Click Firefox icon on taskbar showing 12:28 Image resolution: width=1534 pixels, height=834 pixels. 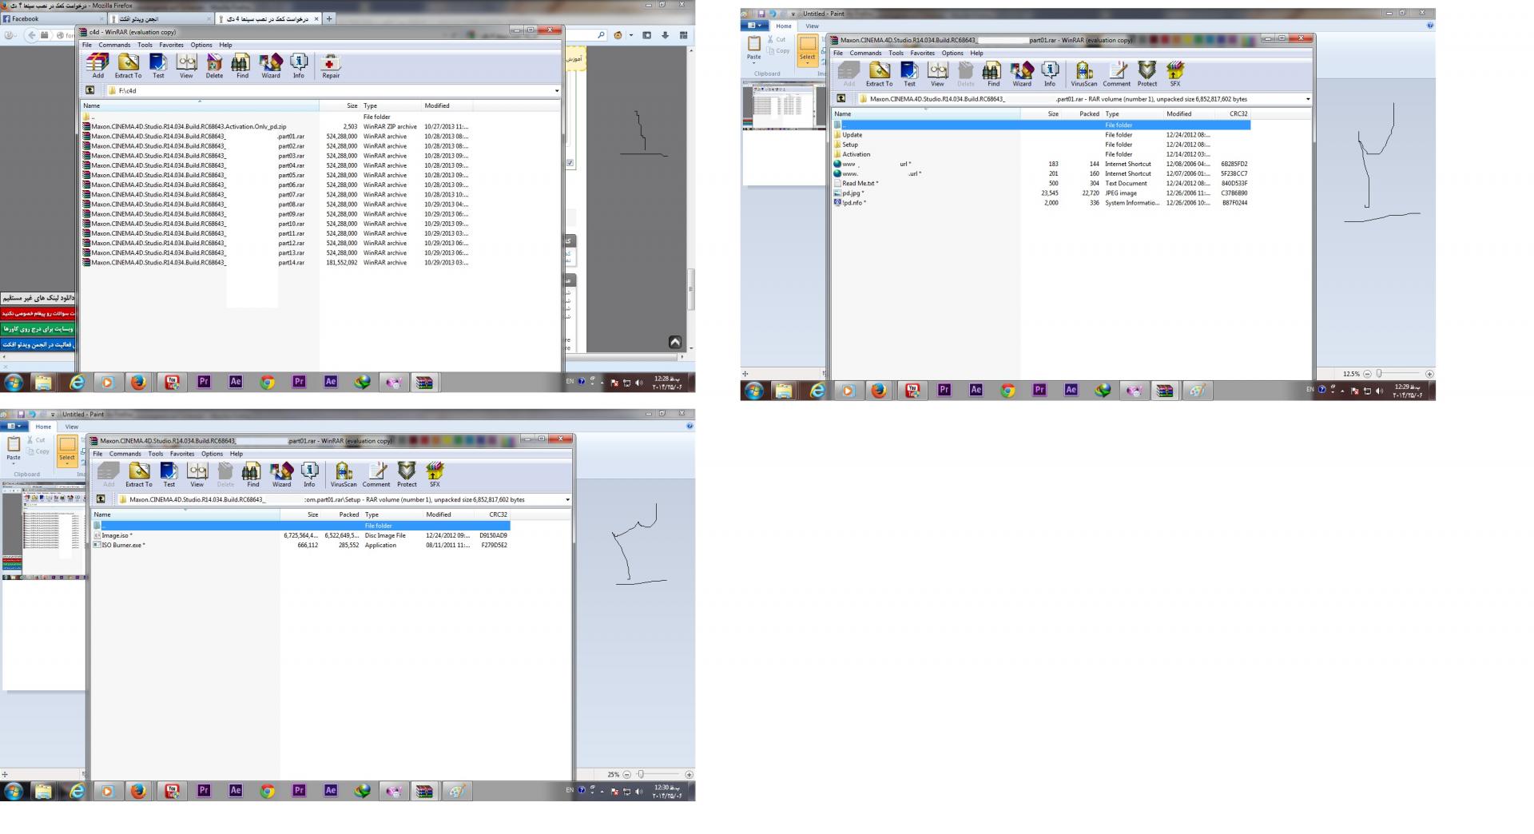[x=138, y=383]
